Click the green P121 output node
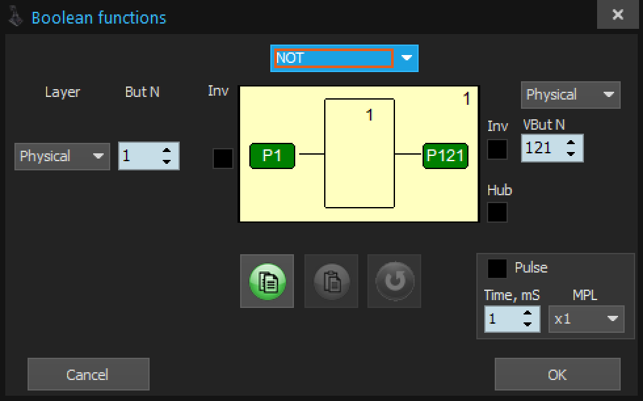 tap(446, 156)
